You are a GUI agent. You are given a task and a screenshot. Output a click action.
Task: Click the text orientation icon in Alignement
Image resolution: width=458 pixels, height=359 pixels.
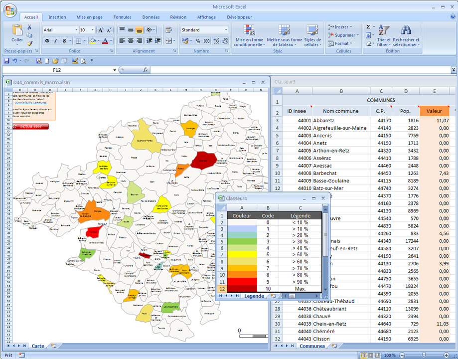pyautogui.click(x=150, y=30)
